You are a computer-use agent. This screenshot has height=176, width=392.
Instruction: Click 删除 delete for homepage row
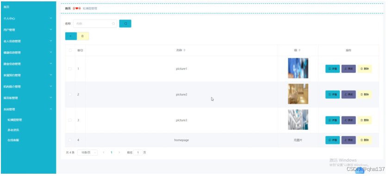(365, 140)
